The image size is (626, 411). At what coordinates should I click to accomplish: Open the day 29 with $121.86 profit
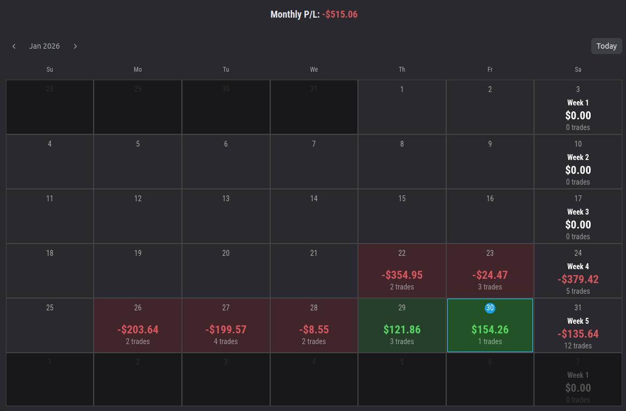pyautogui.click(x=402, y=325)
